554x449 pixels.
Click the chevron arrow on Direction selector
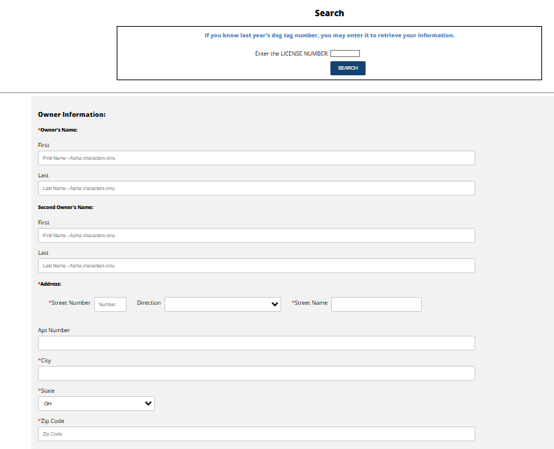(x=274, y=305)
